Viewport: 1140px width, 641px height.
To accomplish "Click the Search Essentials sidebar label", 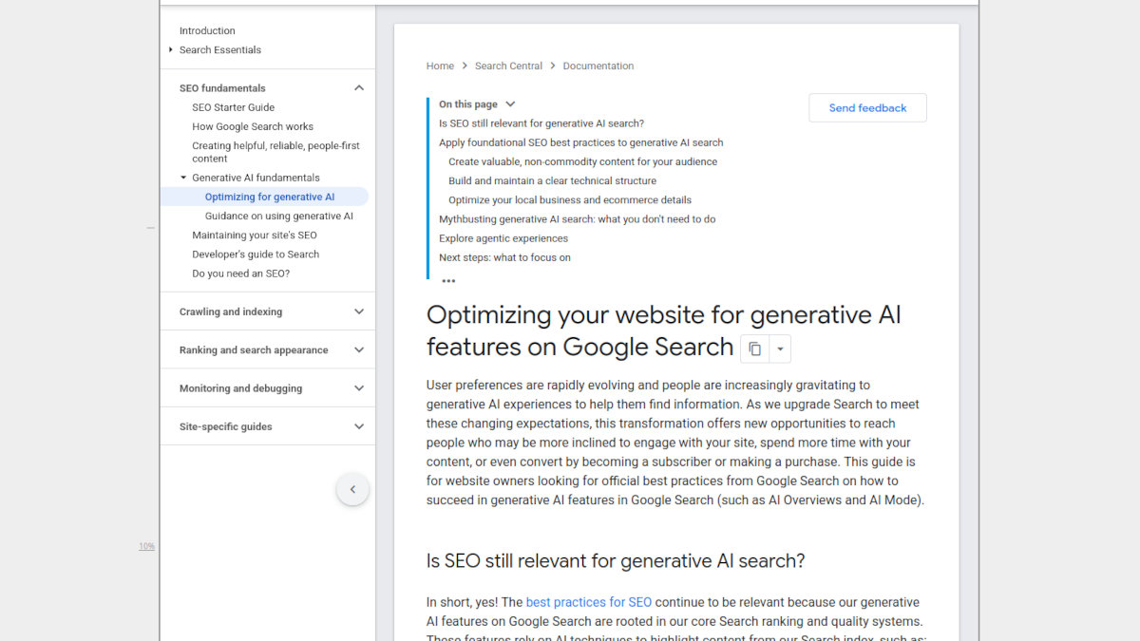I will click(x=220, y=49).
